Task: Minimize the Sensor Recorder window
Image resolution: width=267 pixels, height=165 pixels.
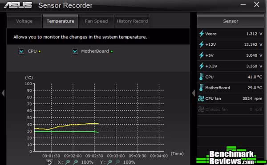Action: point(243,4)
